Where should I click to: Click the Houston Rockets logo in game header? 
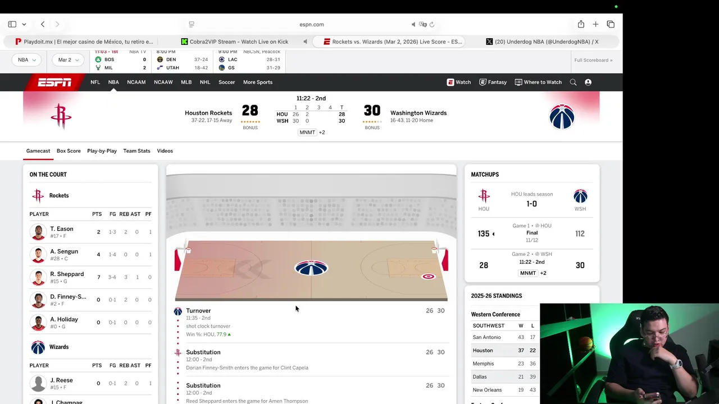coord(61,116)
